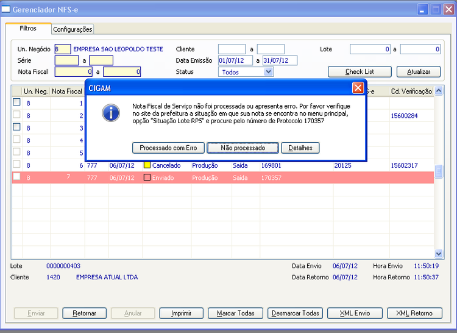Screen dimensions: 457x333
Task: Open the Status dropdown showing Todos
Action: (269, 72)
